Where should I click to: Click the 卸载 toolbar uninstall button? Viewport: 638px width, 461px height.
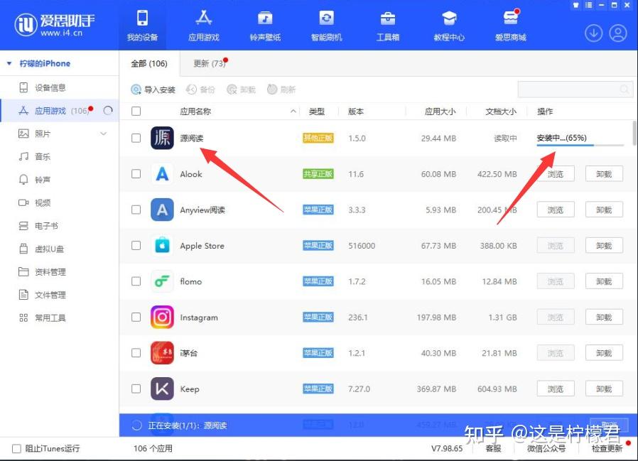(242, 90)
